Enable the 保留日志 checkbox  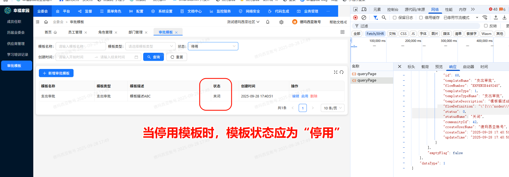[395, 18]
